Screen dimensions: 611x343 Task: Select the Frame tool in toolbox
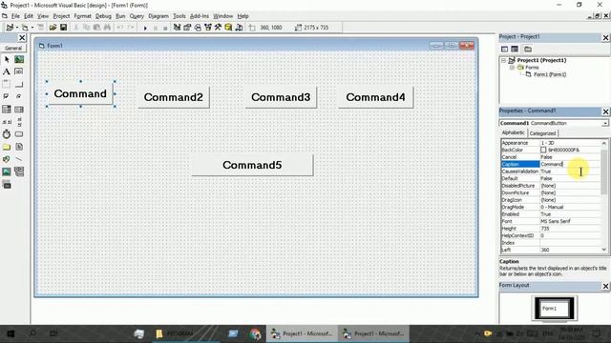pos(7,85)
